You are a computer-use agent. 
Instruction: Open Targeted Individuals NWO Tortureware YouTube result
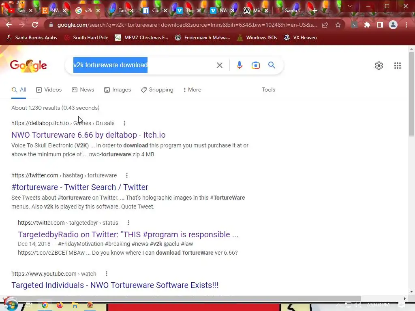[115, 285]
